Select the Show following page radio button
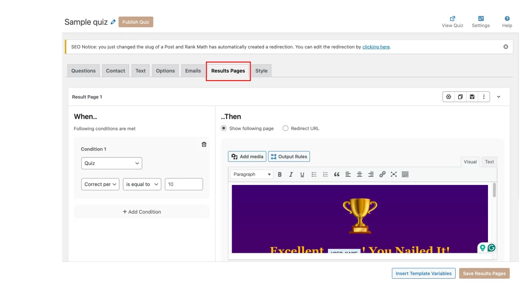The height and width of the screenshot is (284, 524). (224, 128)
